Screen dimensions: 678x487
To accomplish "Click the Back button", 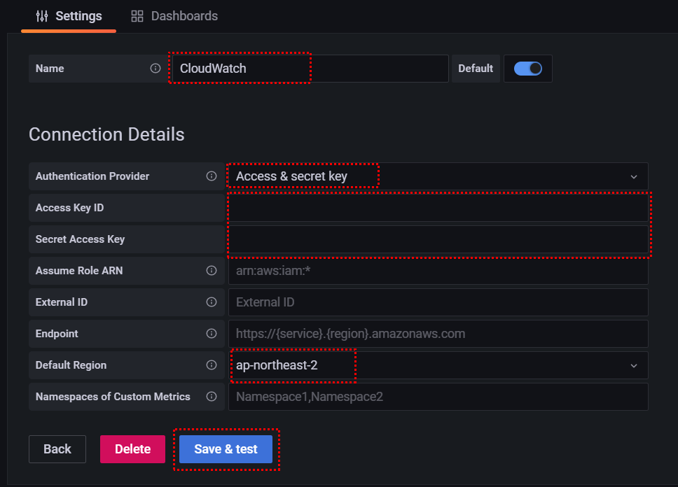I will click(57, 449).
